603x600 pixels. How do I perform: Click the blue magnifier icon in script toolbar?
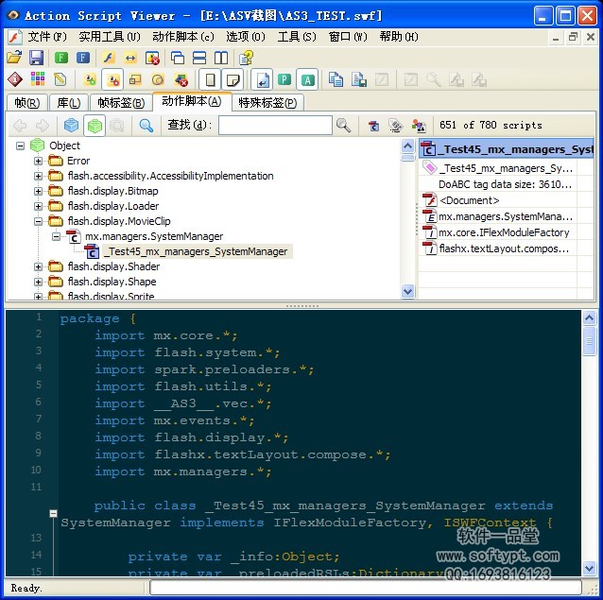[x=146, y=126]
